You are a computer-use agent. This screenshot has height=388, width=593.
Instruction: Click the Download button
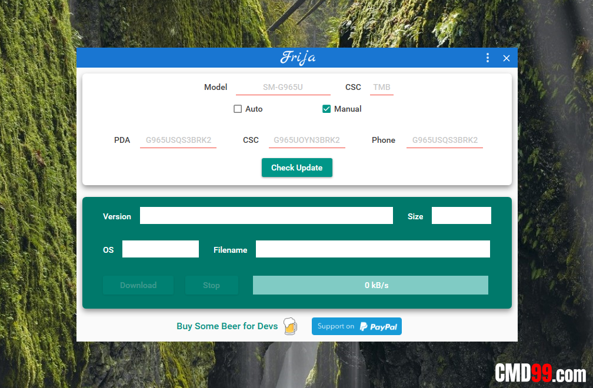(x=138, y=285)
